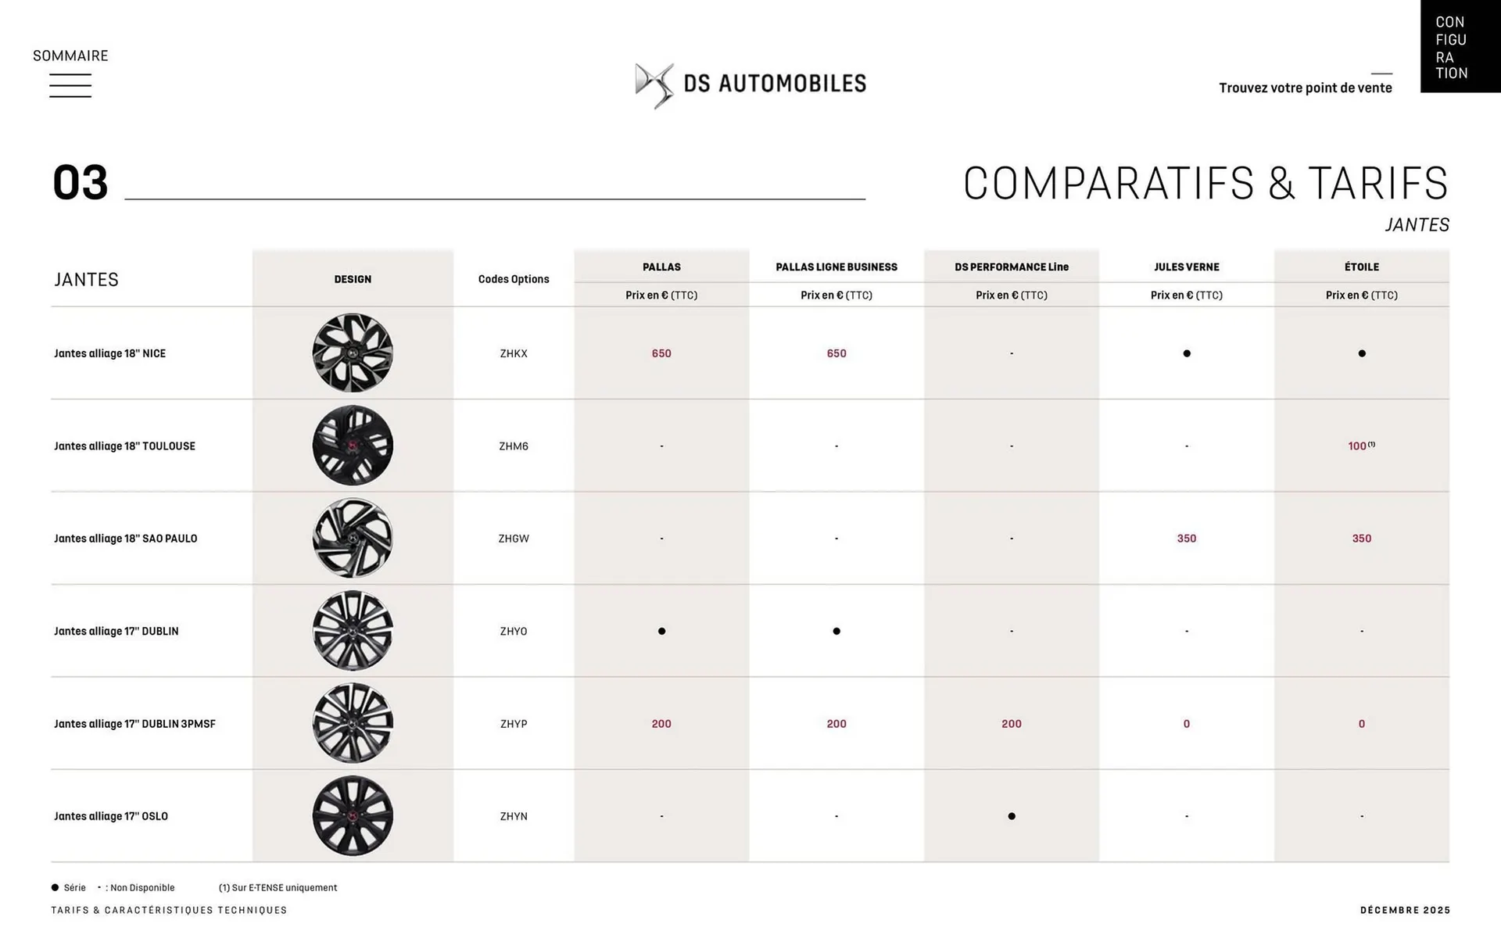
Task: Click the DS Automobiles logo
Action: pos(750,84)
